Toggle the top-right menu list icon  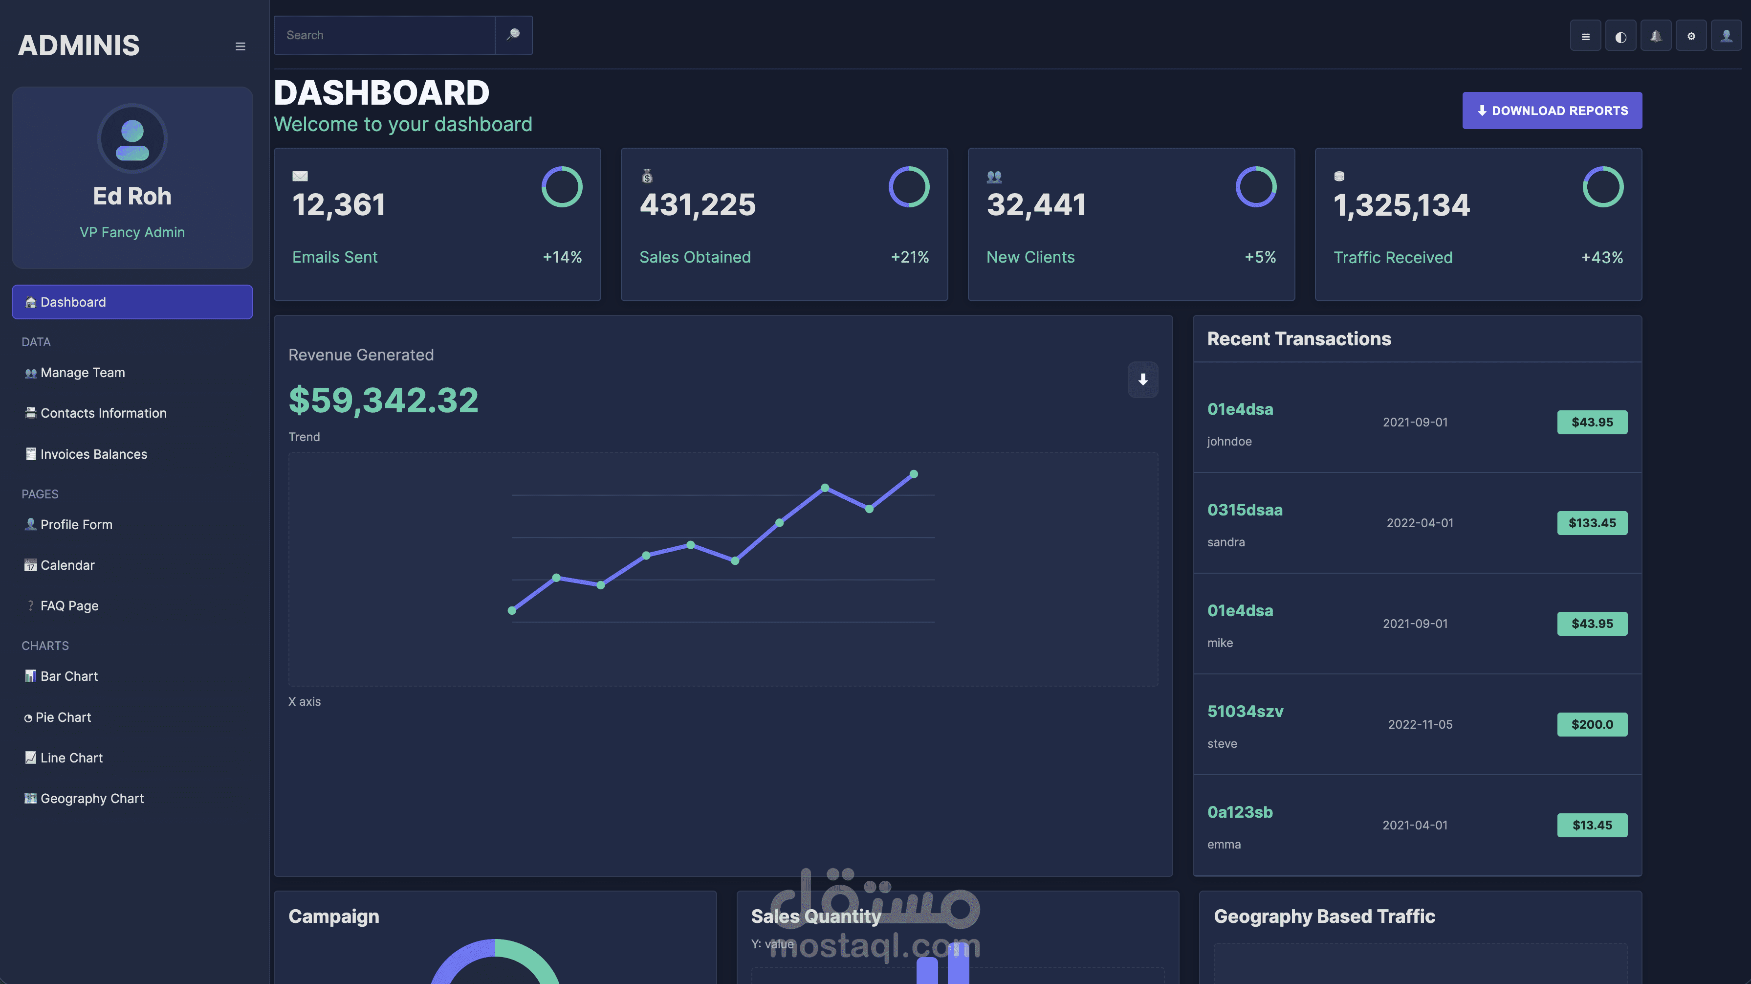[1585, 35]
